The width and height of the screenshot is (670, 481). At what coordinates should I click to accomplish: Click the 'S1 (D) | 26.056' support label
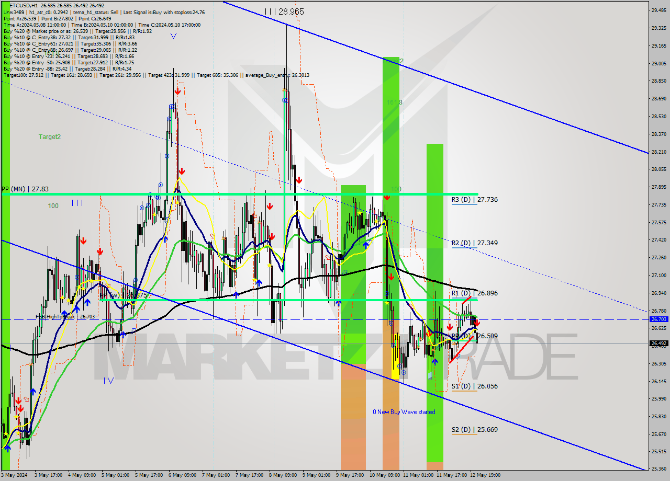pyautogui.click(x=475, y=386)
